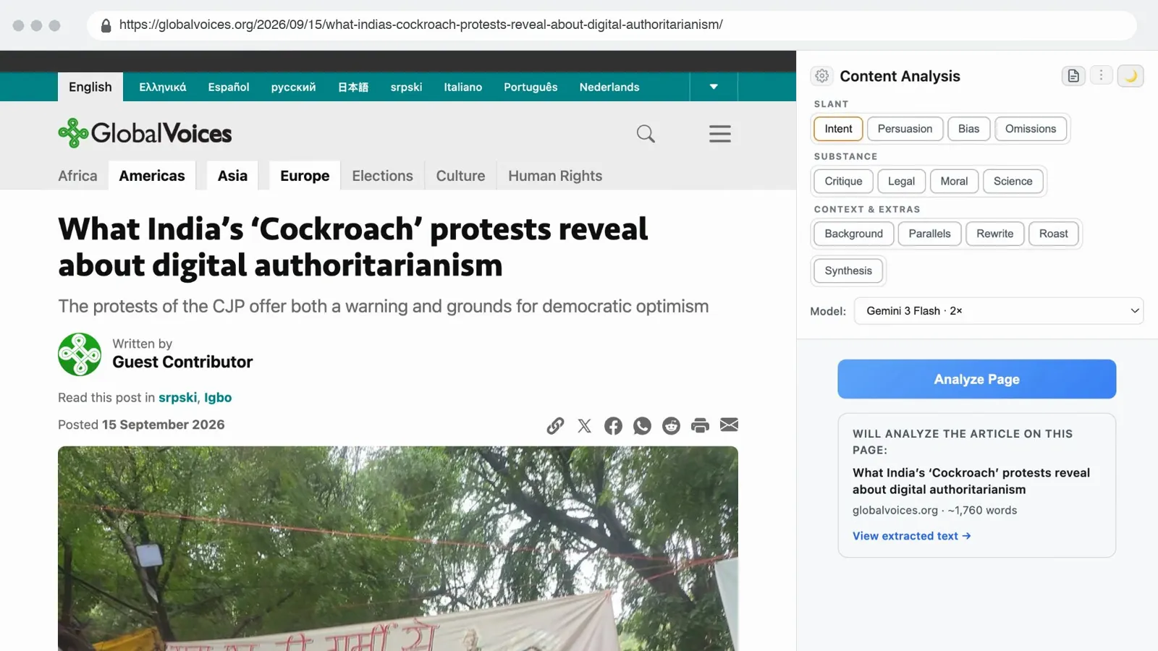Click the GlobalVoices logo
Image resolution: width=1158 pixels, height=651 pixels.
(145, 133)
